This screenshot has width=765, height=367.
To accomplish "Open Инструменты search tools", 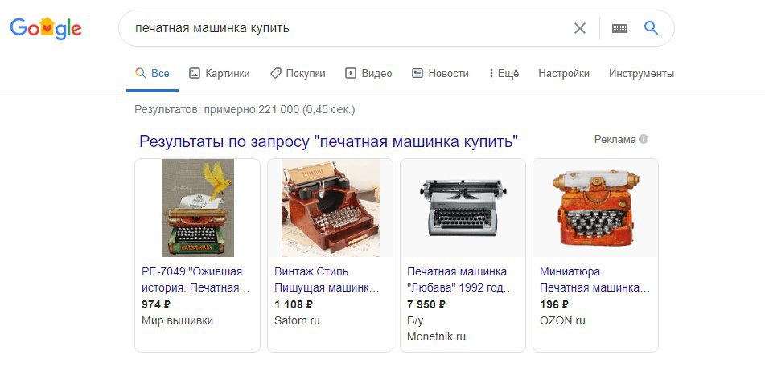I will pos(641,74).
